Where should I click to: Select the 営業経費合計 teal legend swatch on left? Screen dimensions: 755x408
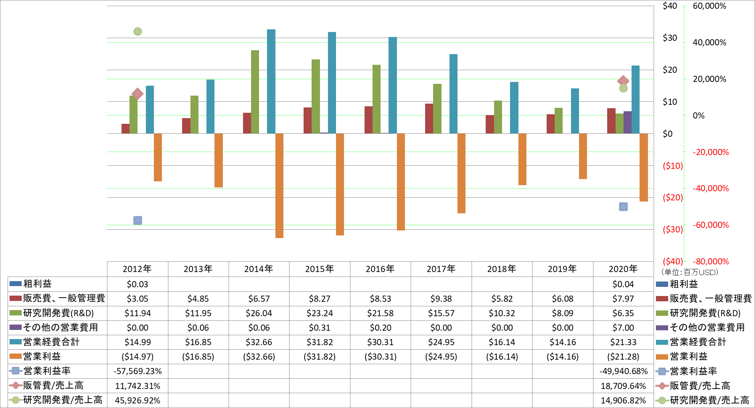pyautogui.click(x=16, y=342)
